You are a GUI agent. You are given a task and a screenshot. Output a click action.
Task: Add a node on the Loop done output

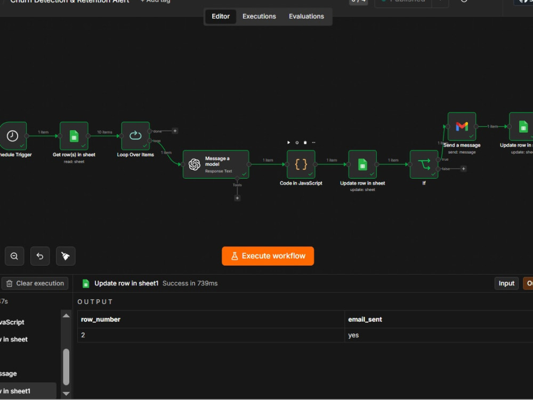pyautogui.click(x=175, y=131)
